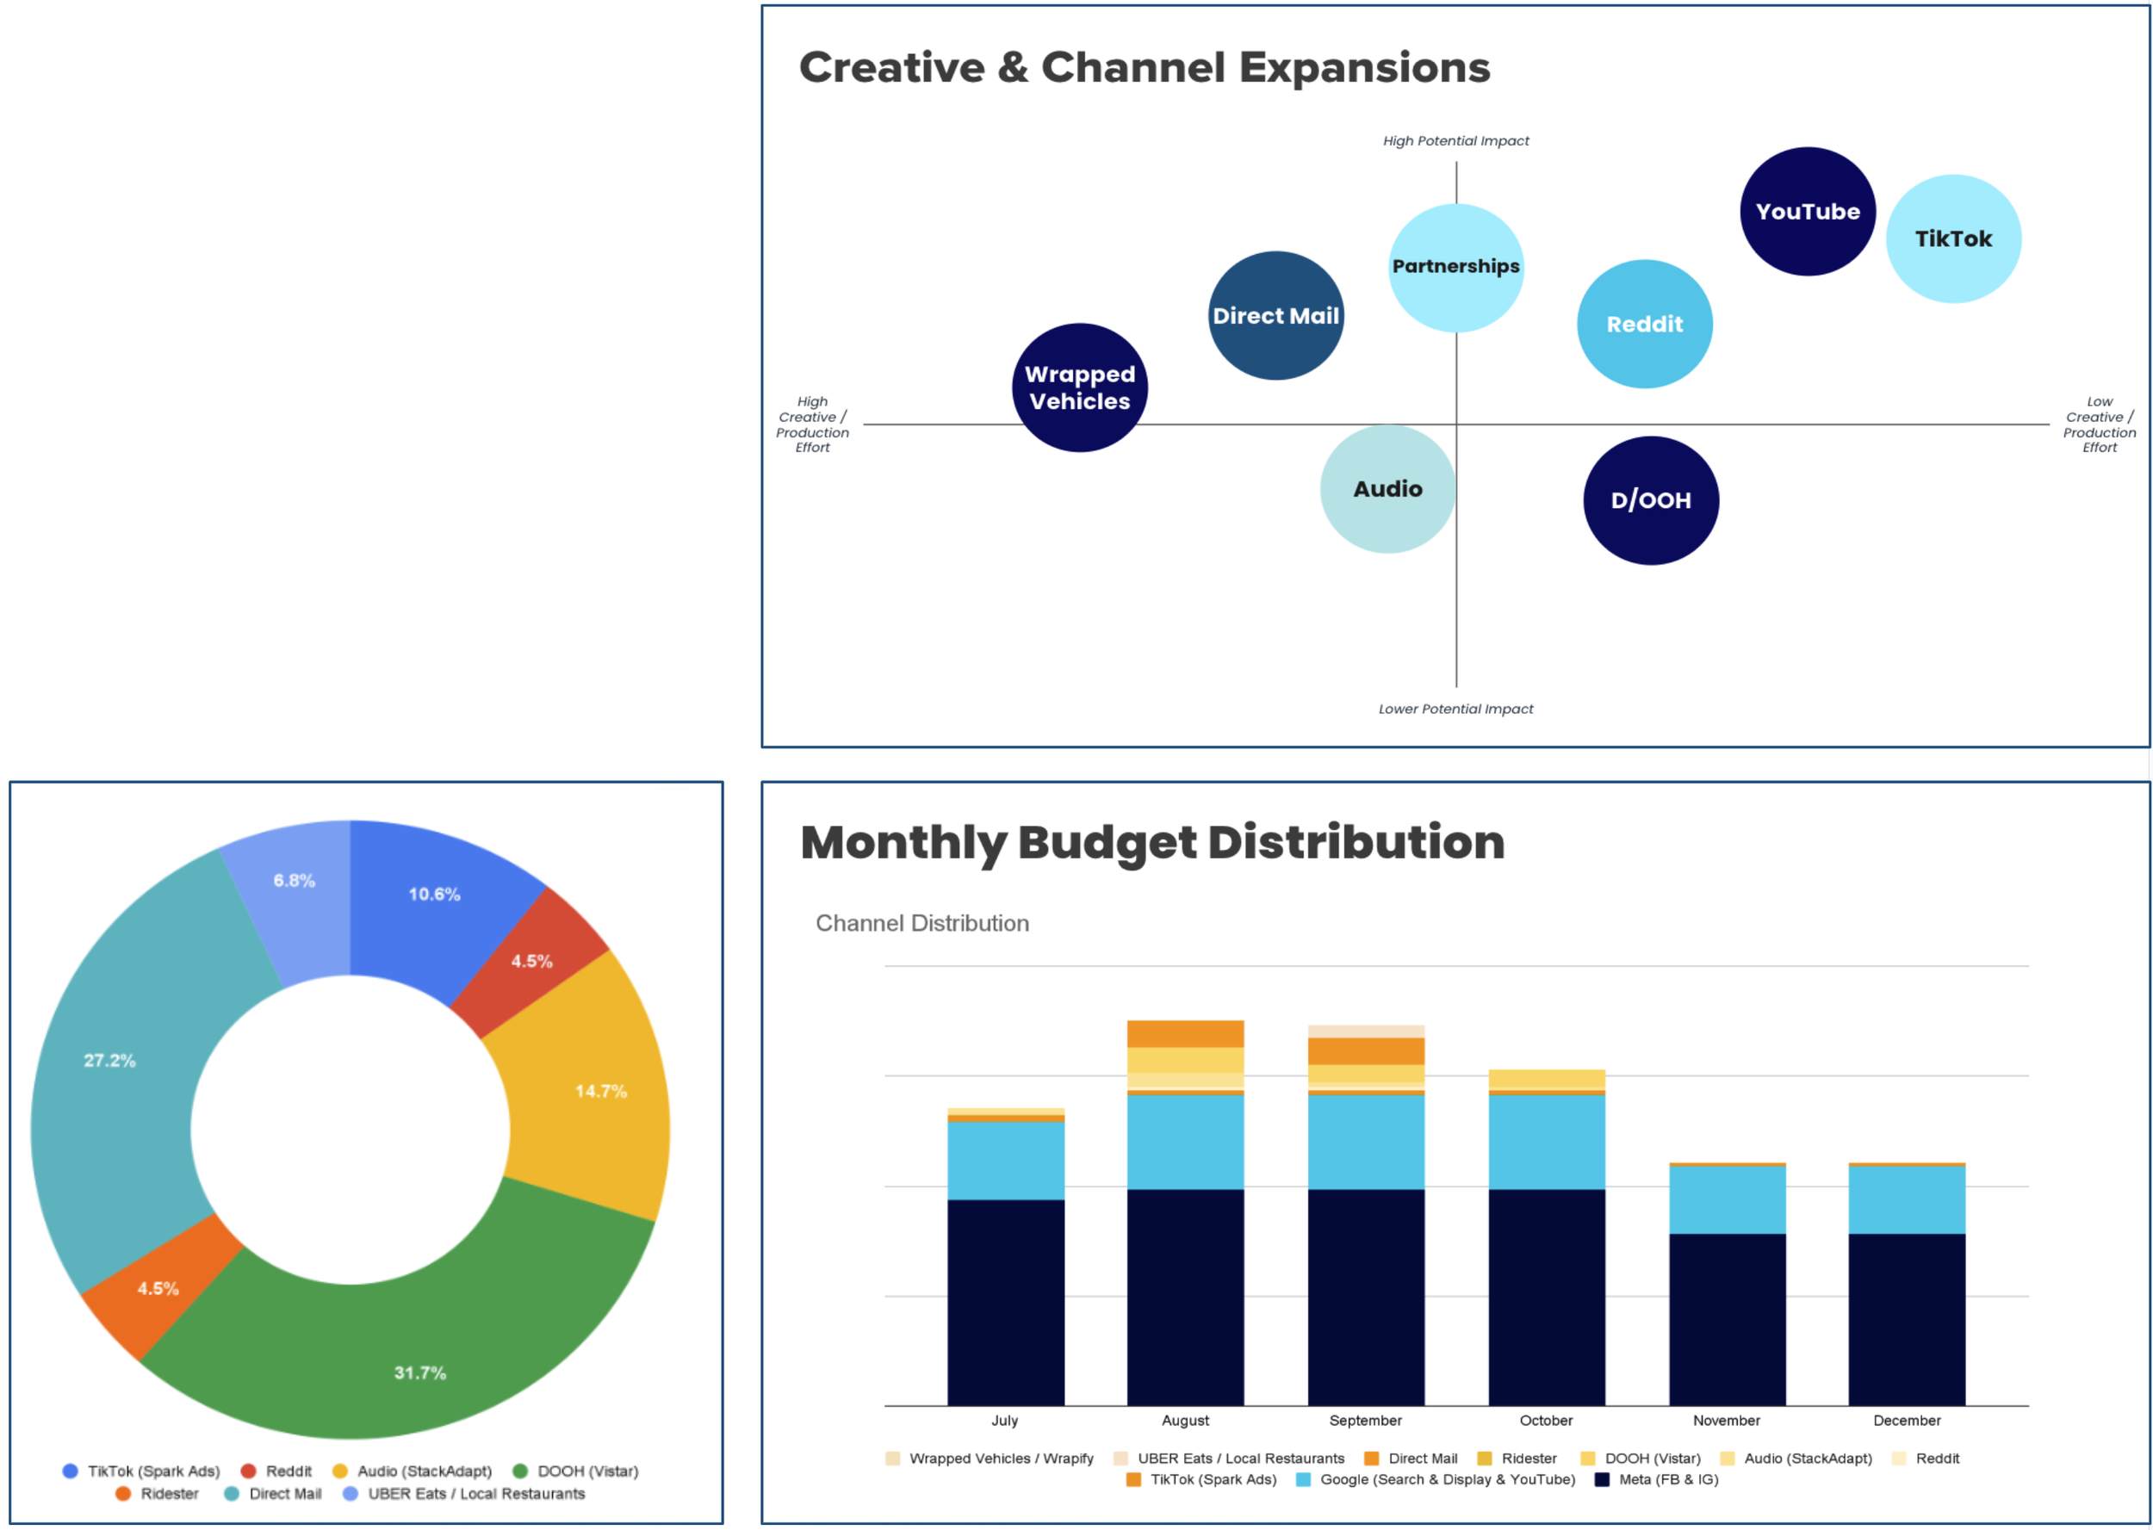This screenshot has height=1530, width=2153.
Task: Select the Audio bubble
Action: pos(1387,488)
